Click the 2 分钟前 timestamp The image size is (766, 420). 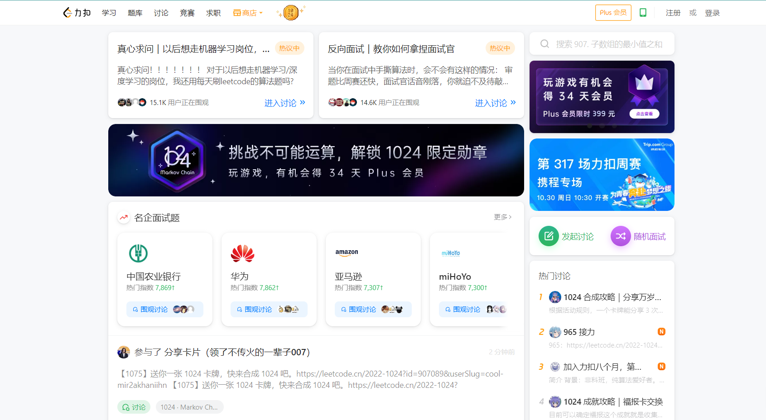(501, 352)
